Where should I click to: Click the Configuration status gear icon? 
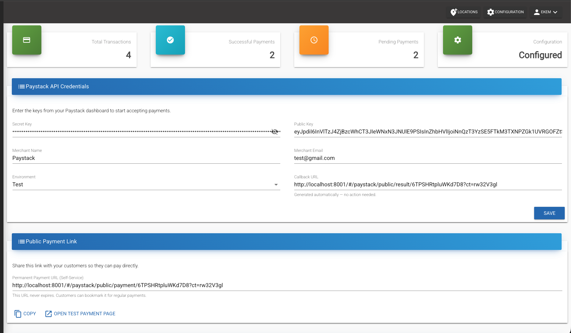point(458,40)
